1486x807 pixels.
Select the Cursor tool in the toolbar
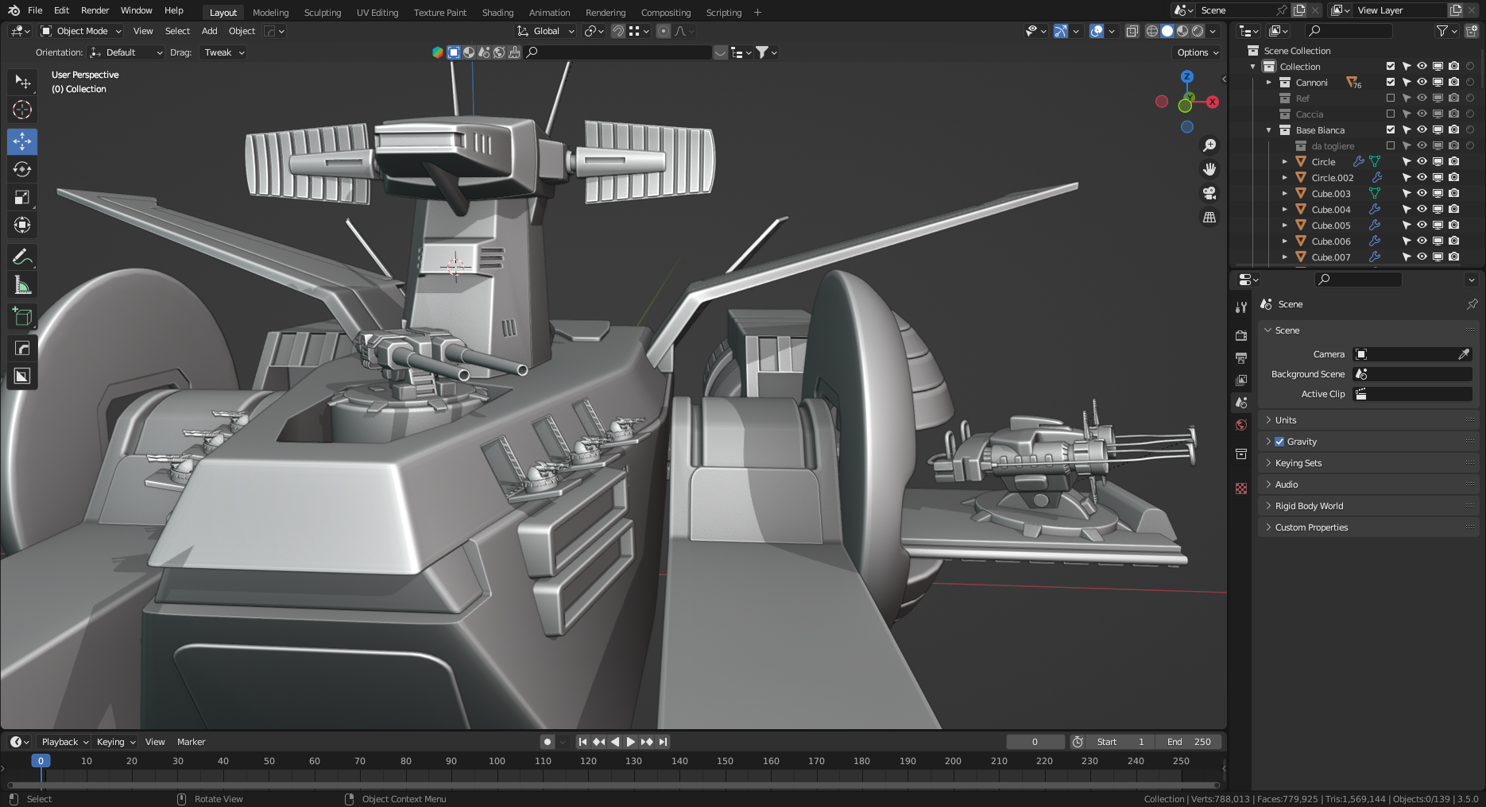pos(22,110)
